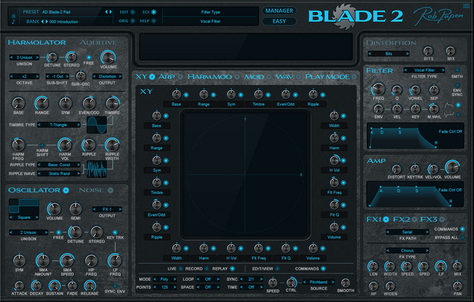Click the FX3 gear icon

(x=442, y=219)
